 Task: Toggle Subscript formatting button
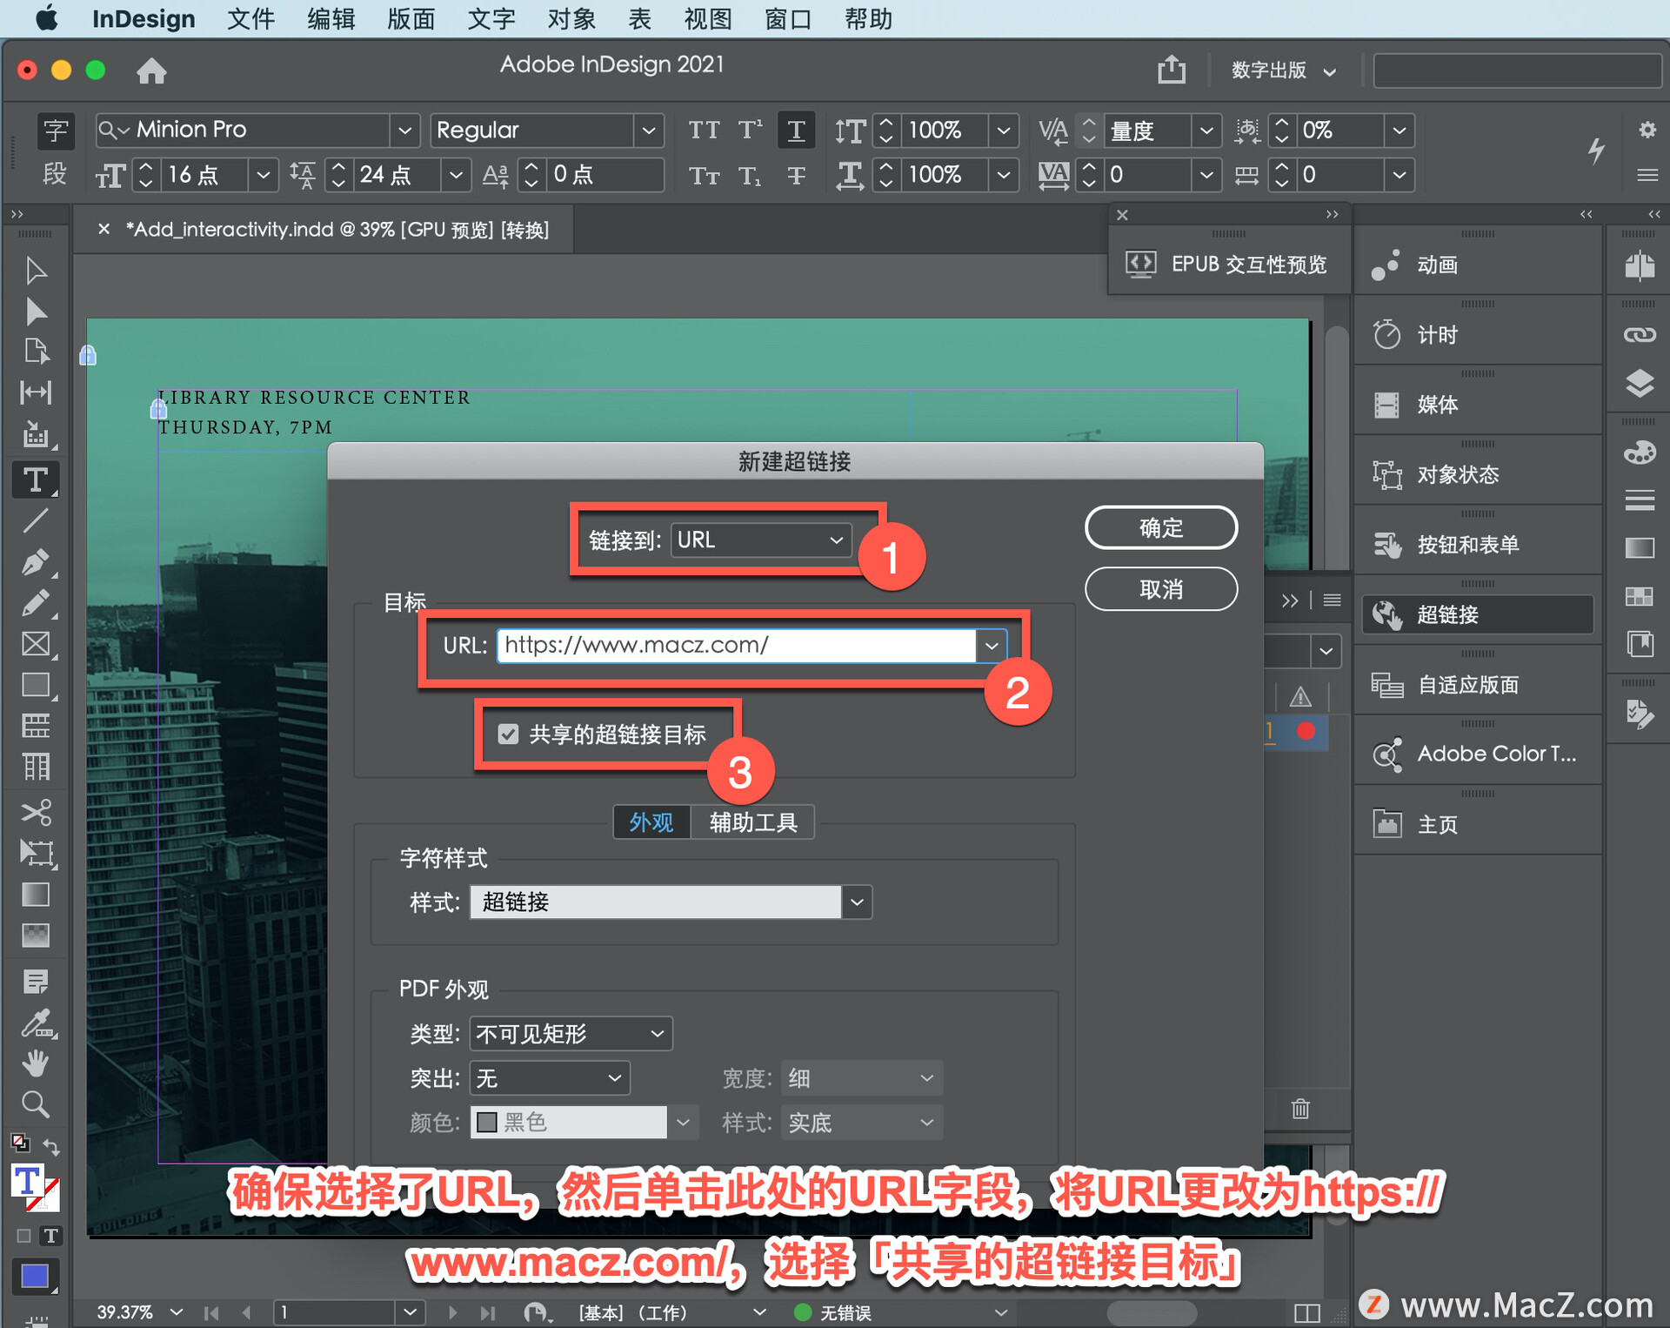coord(750,175)
